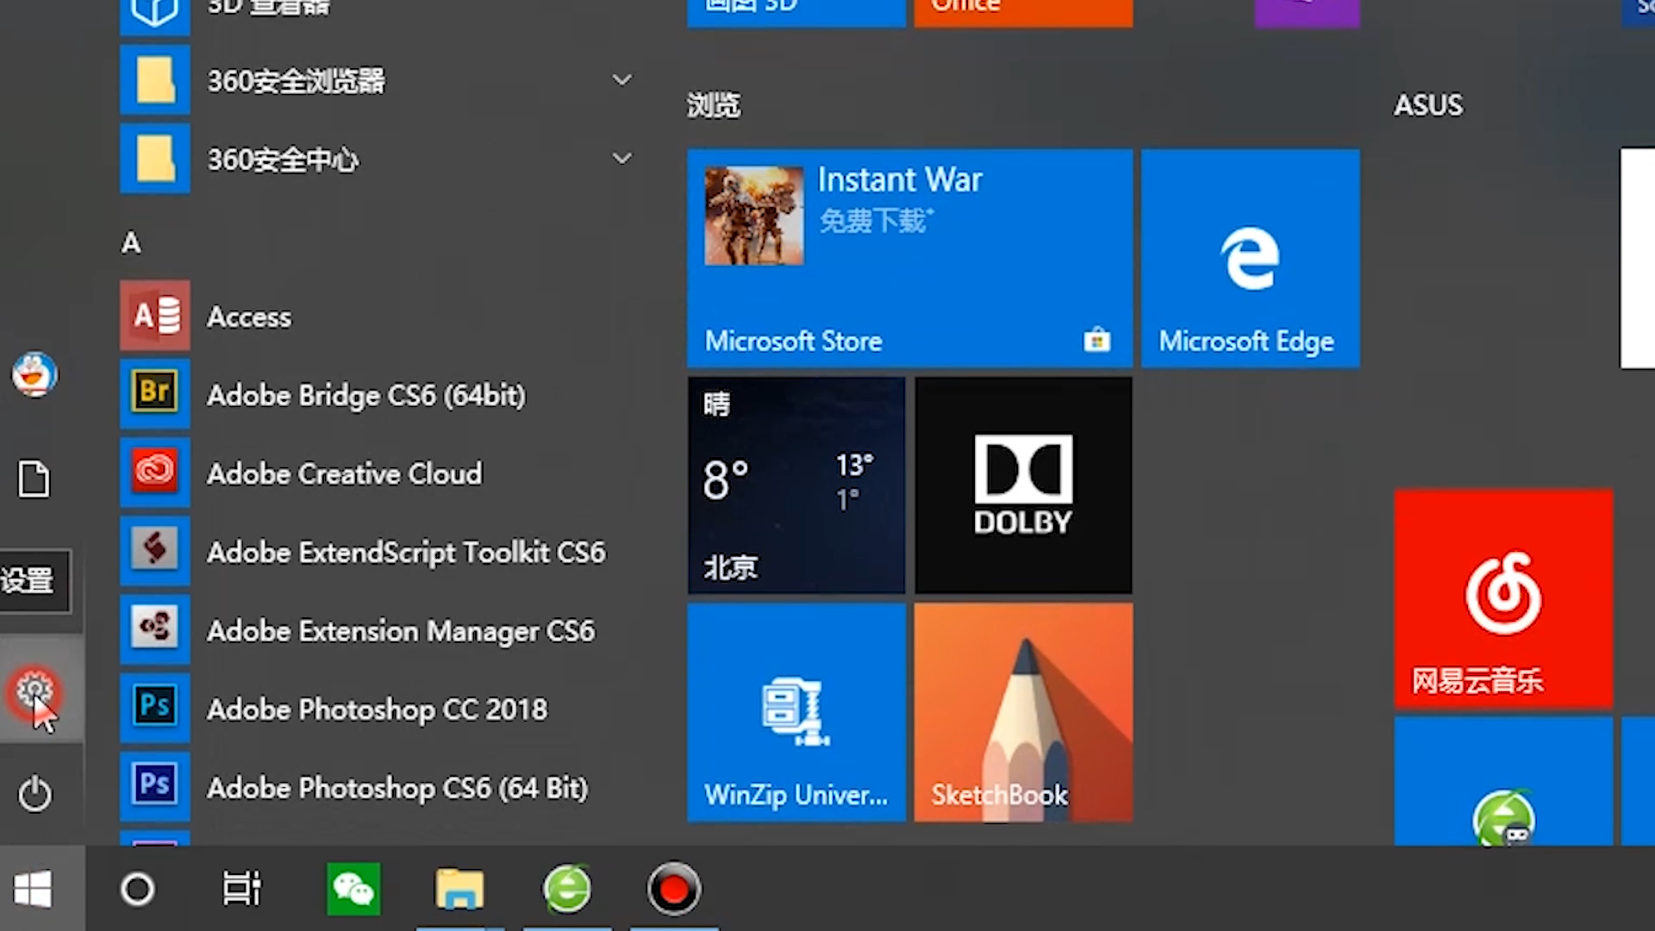Open the Documents icon in Start sidebar
Image resolution: width=1655 pixels, height=931 pixels.
[x=34, y=478]
